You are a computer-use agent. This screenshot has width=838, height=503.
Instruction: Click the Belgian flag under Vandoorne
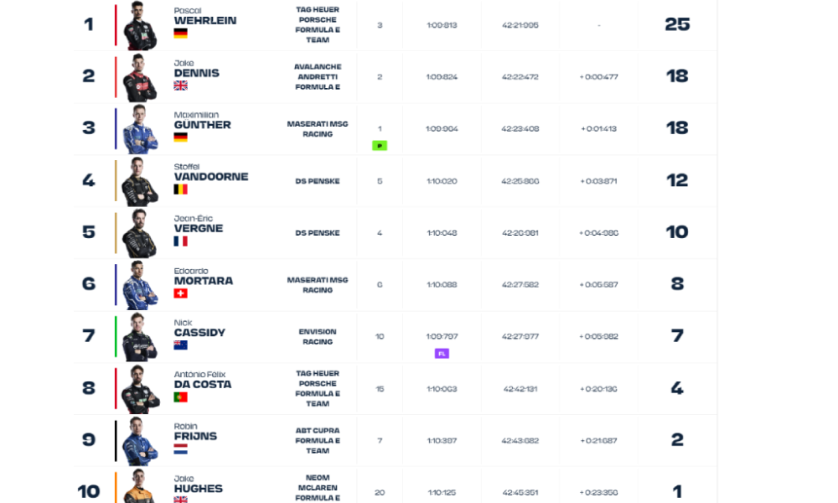180,189
